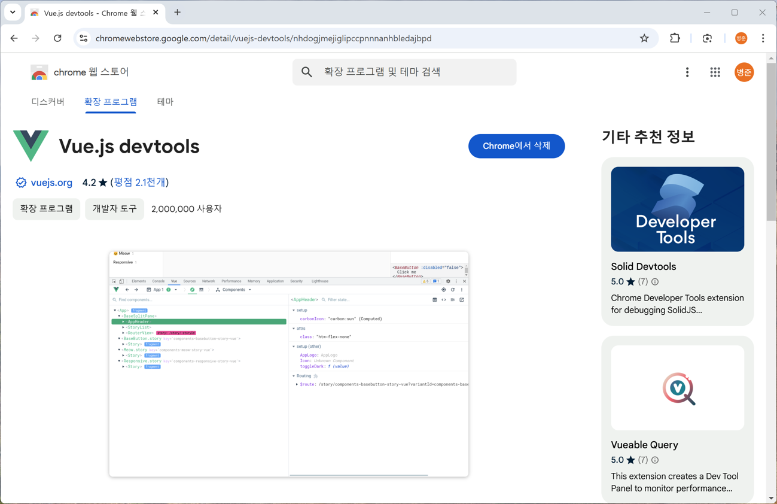Click the 2,000,000 사용자 user count
Image resolution: width=777 pixels, height=504 pixels.
pyautogui.click(x=187, y=209)
